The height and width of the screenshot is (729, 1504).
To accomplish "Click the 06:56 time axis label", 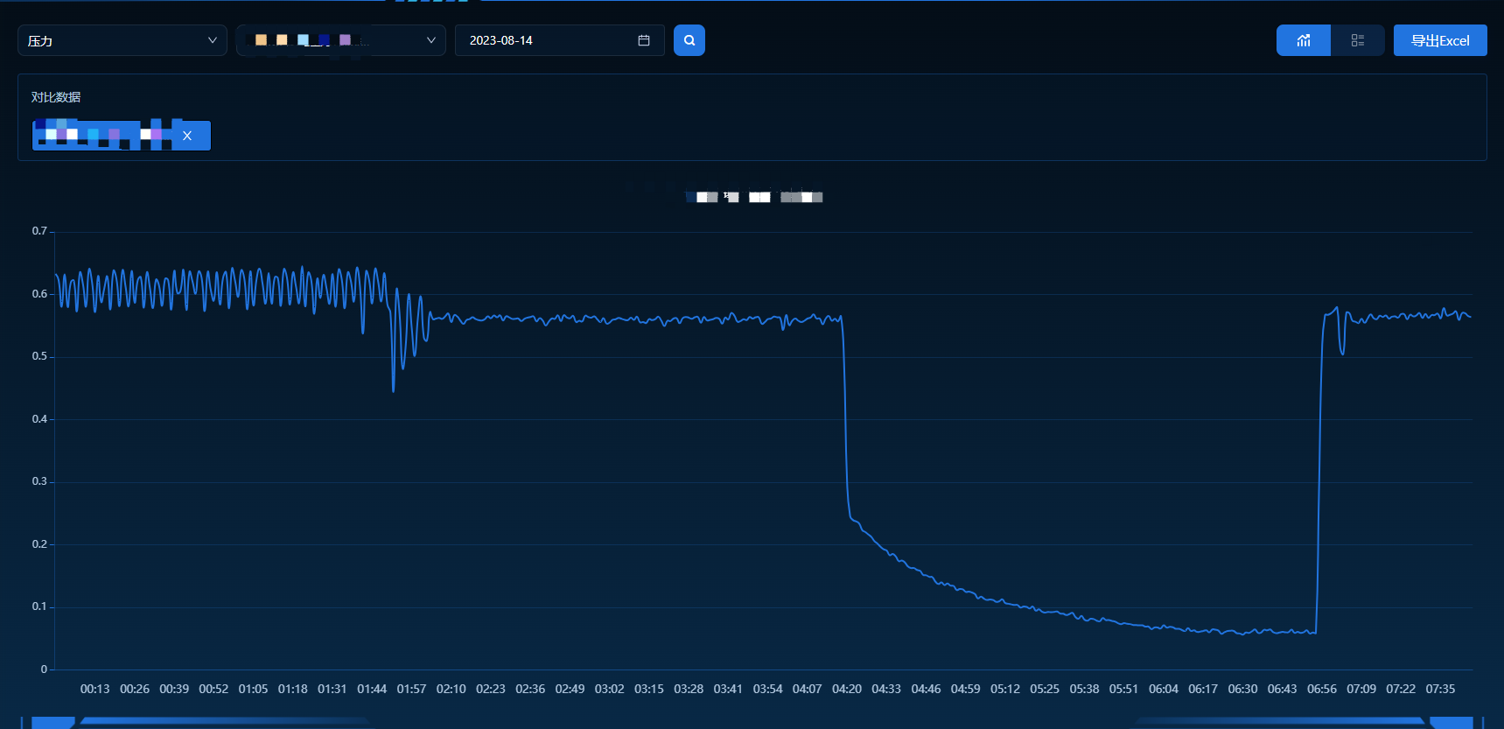I will pos(1322,689).
